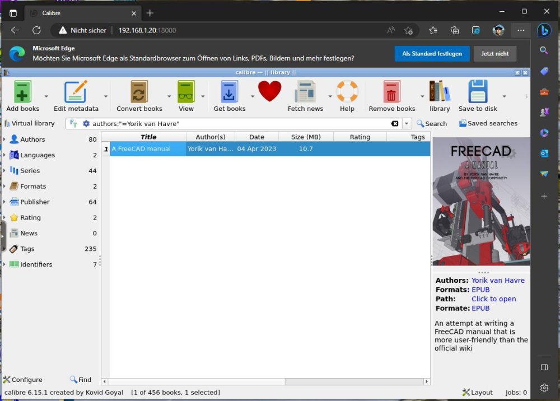Select the Fetch news icon

(x=305, y=92)
